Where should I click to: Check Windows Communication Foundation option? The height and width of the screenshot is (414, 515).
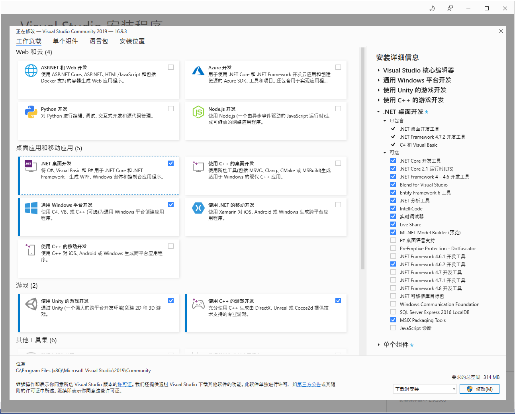[393, 304]
